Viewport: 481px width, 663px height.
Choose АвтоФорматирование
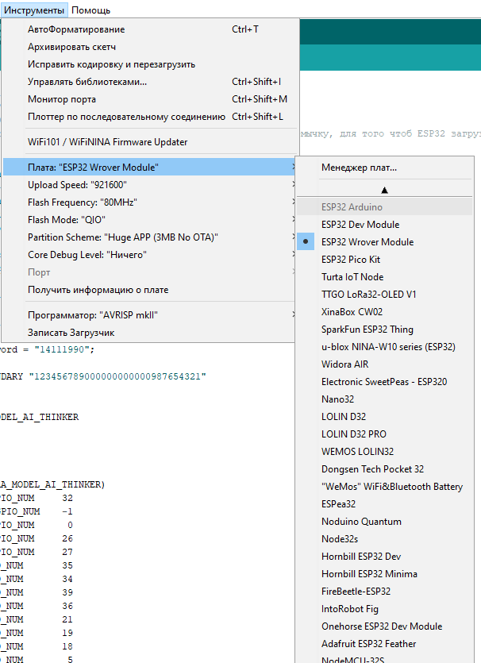pyautogui.click(x=150, y=29)
